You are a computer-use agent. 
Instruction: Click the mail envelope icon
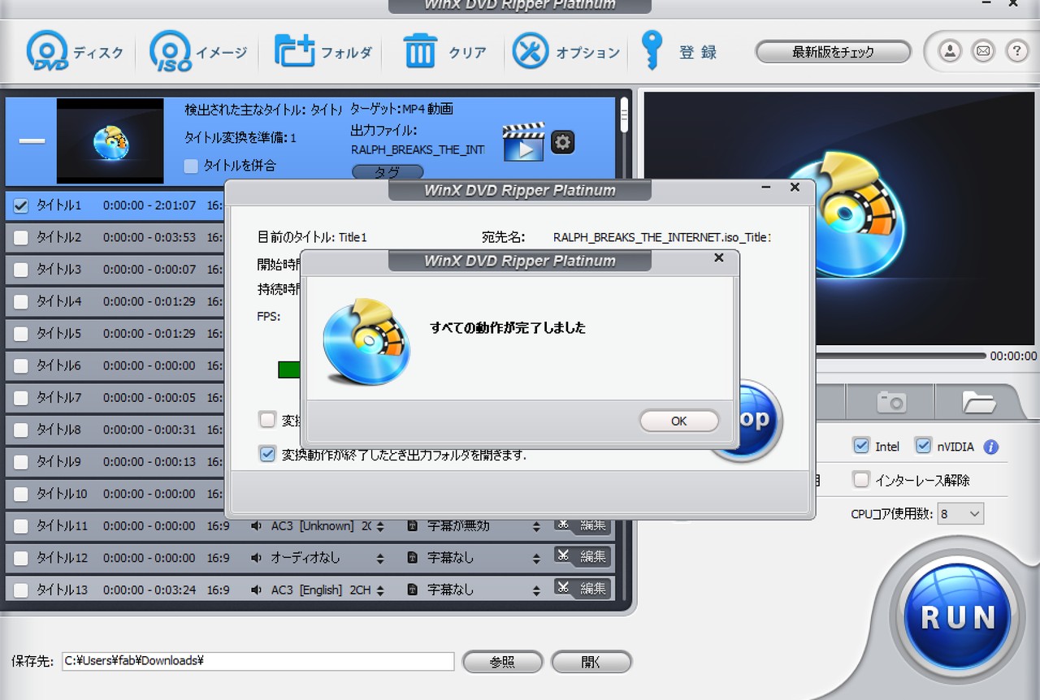(983, 51)
